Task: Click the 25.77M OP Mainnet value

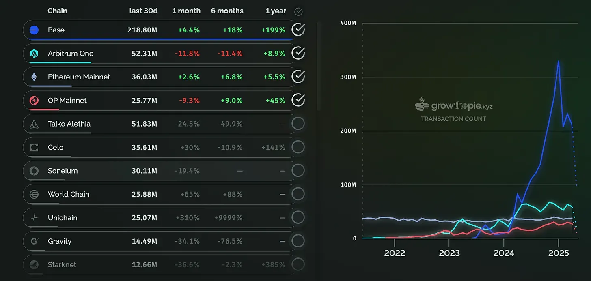Action: point(145,101)
